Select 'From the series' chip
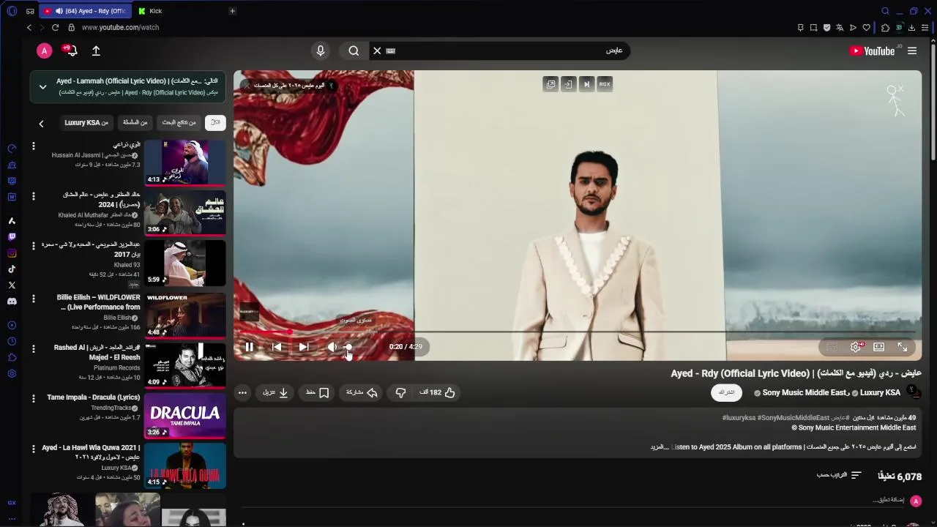937x527 pixels. (135, 122)
